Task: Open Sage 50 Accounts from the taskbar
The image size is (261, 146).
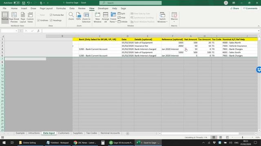Action: (121, 142)
